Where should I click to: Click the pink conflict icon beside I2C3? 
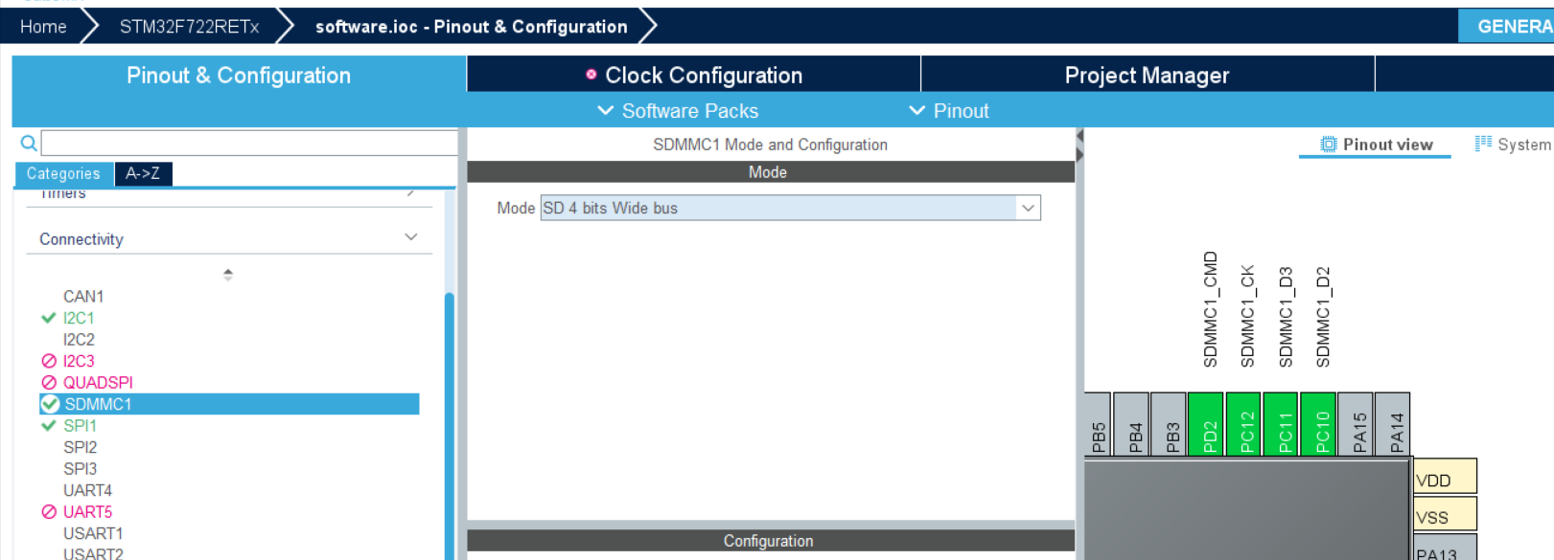pyautogui.click(x=49, y=361)
